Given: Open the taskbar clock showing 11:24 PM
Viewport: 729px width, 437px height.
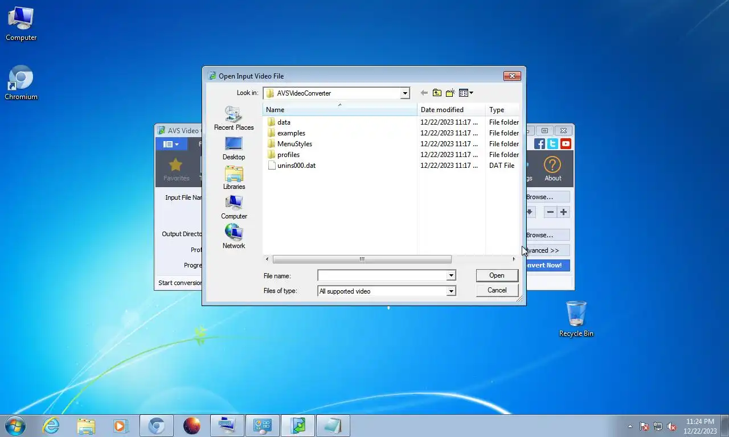Looking at the screenshot, I should coord(700,426).
